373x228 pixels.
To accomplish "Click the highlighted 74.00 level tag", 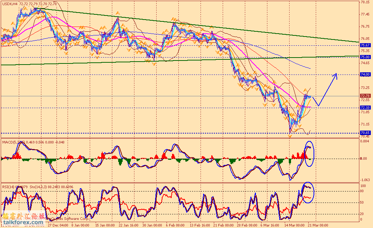I will click(365, 75).
